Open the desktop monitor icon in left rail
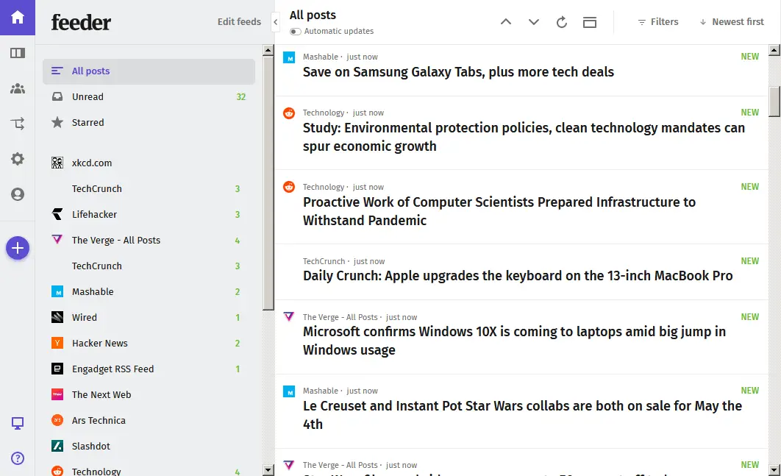 click(18, 423)
